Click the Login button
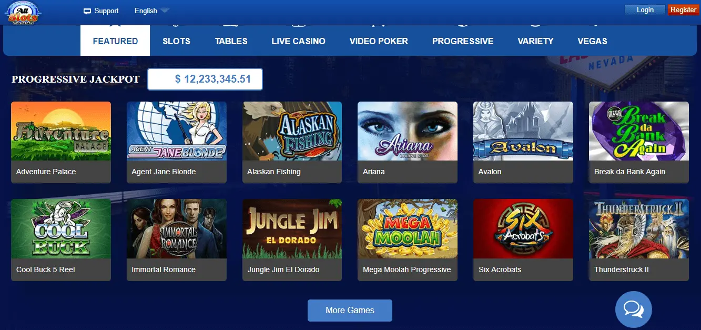Screen dimensions: 701x330 click(x=645, y=10)
